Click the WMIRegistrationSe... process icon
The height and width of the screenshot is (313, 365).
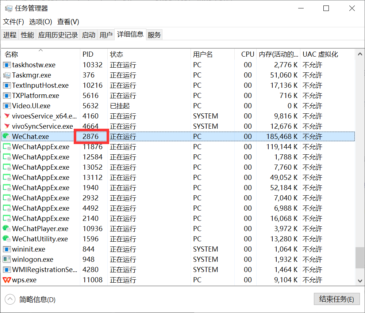coord(7,269)
